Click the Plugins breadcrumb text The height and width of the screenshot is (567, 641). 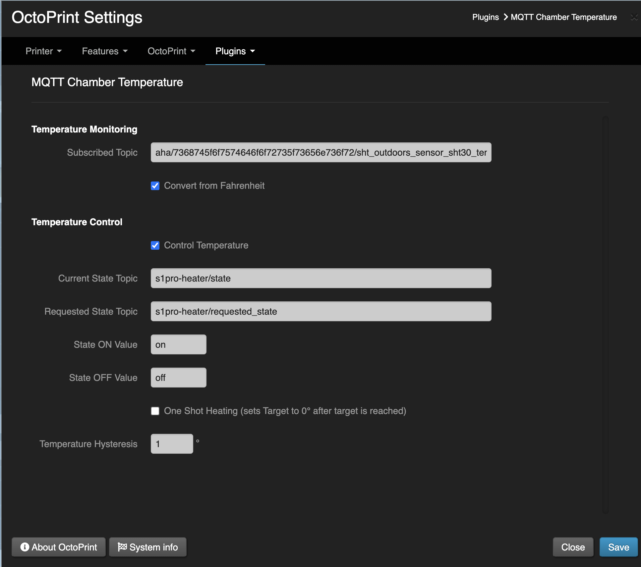click(x=486, y=17)
